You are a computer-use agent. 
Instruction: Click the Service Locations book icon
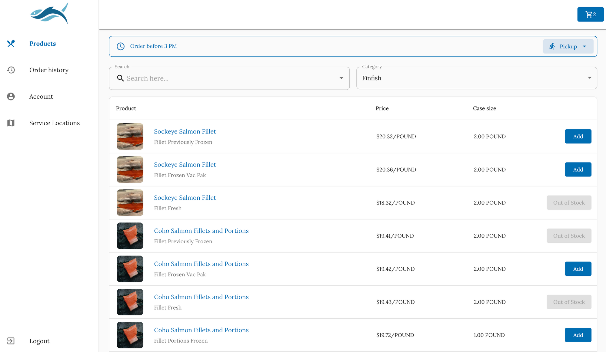point(11,123)
